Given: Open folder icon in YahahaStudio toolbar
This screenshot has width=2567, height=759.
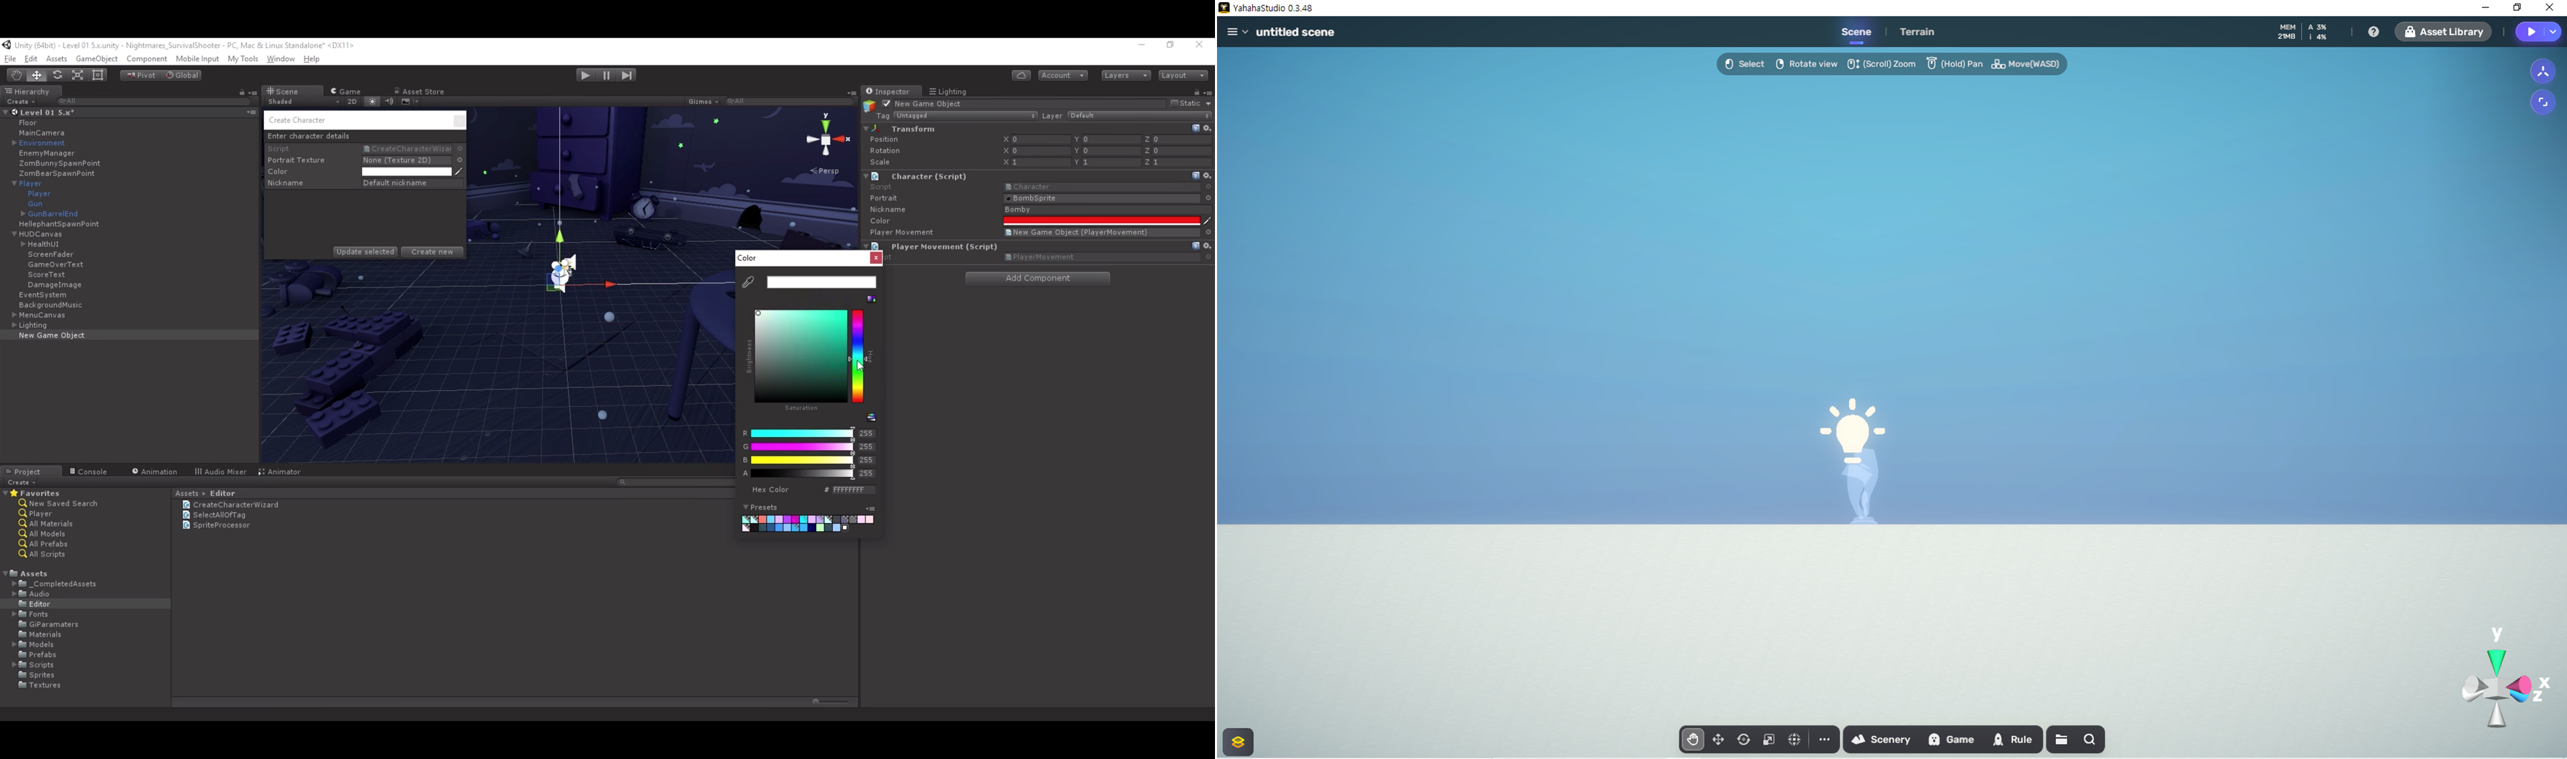Looking at the screenshot, I should click(x=2062, y=740).
